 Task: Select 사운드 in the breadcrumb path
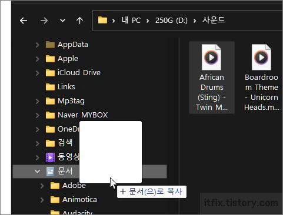coord(214,20)
